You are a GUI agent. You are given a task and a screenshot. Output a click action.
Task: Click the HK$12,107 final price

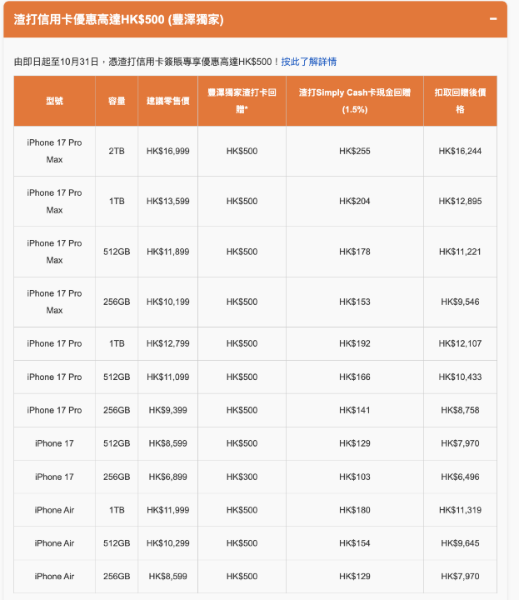click(460, 343)
